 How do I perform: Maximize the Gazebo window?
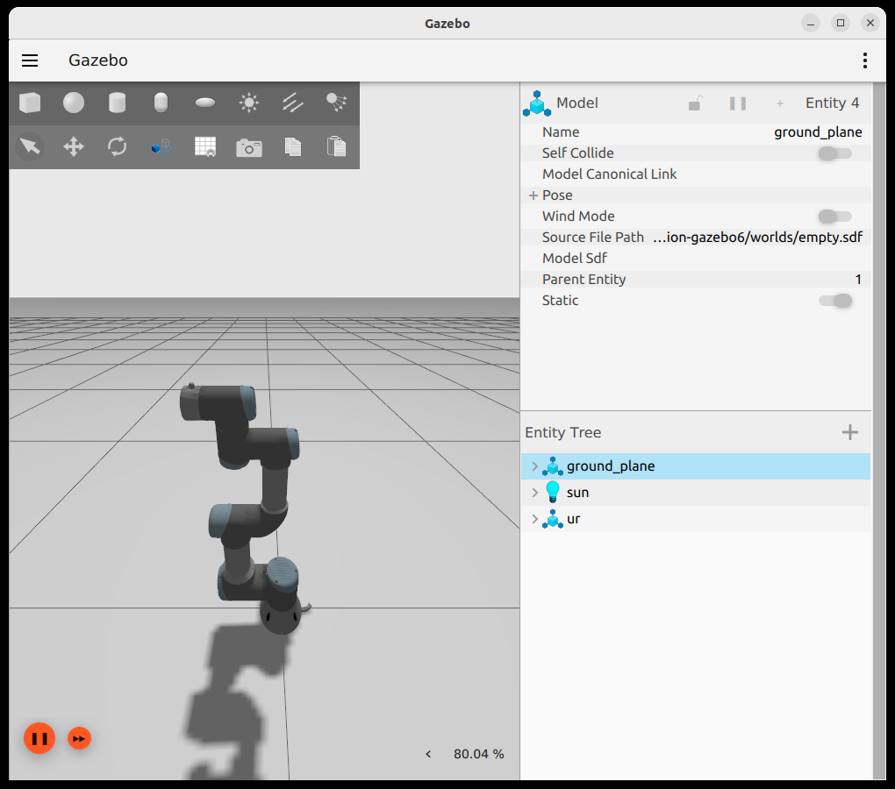click(841, 23)
